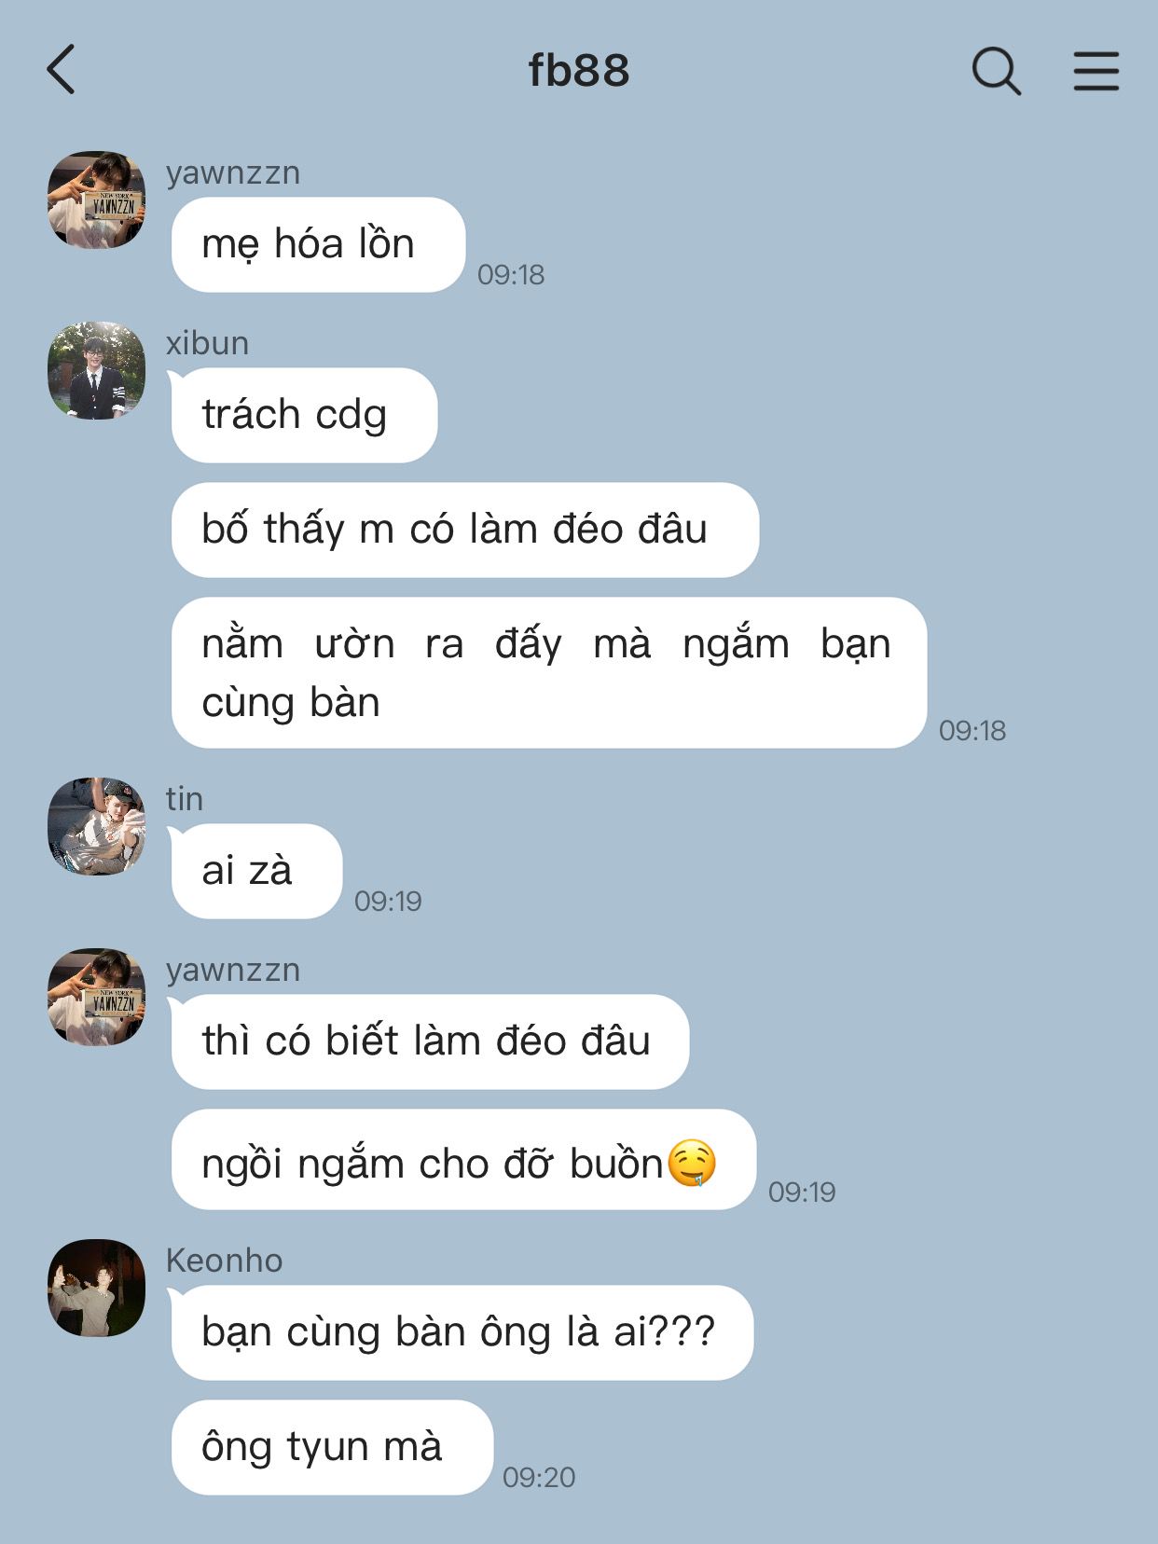Open second yawnzzn avatar near 09:19
1158x1544 pixels.
click(x=97, y=997)
